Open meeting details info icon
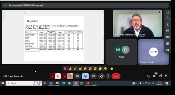This screenshot has width=175, height=95. point(148,76)
